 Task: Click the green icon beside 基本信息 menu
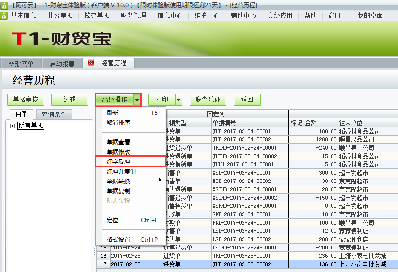[4, 16]
